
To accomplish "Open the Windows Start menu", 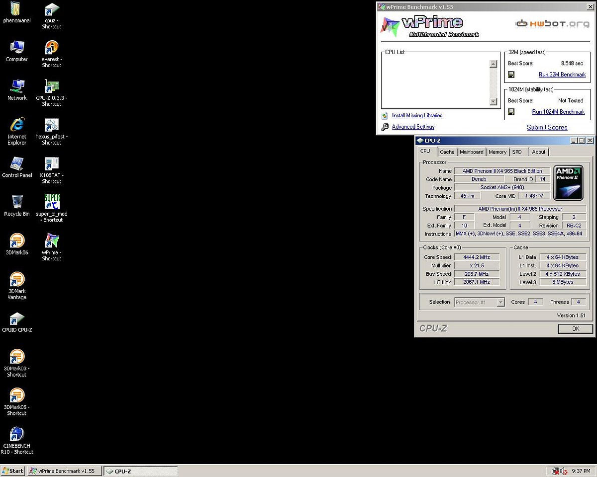I will 13,471.
